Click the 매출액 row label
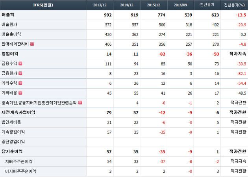The image size is (248, 177). pyautogui.click(x=8, y=15)
